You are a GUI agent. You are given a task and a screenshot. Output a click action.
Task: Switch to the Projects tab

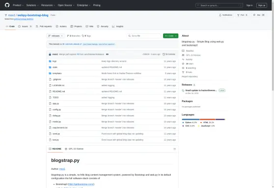[76, 27]
